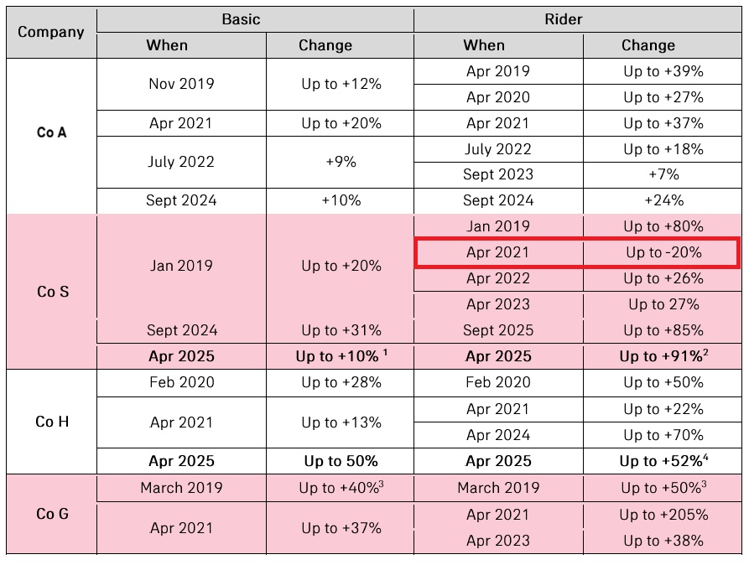Select the Basic group header
This screenshot has width=749, height=570.
(241, 19)
